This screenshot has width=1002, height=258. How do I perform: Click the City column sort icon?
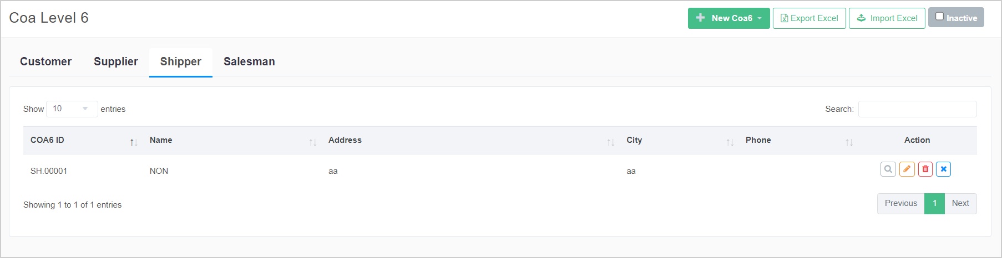point(730,142)
